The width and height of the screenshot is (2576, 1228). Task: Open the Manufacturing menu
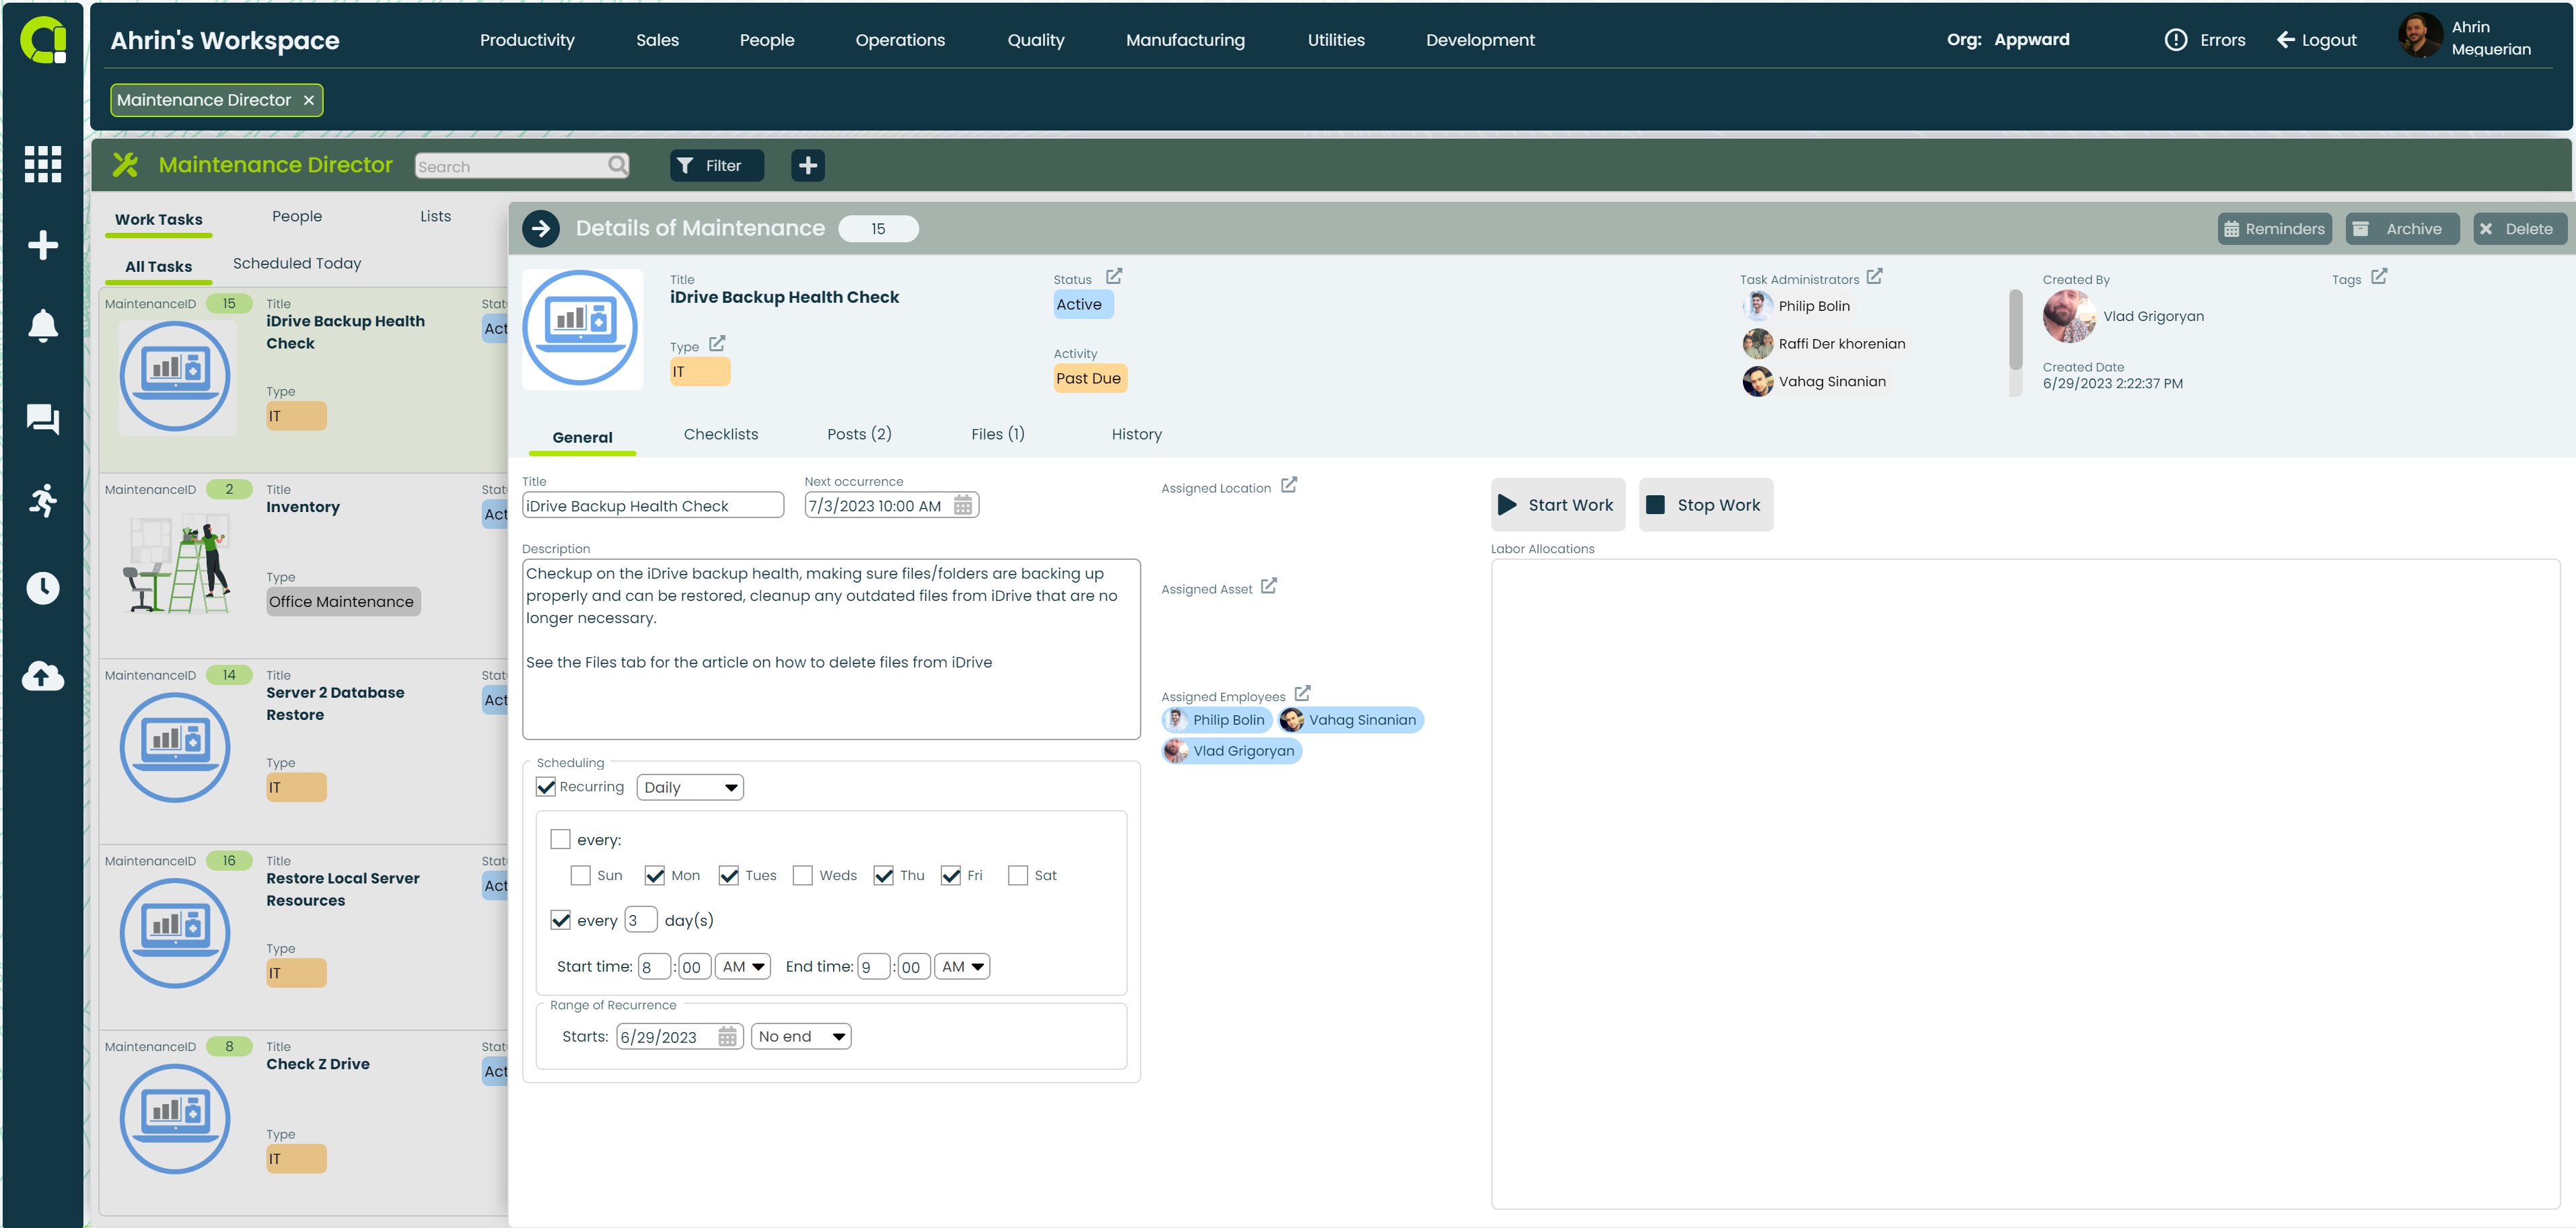[x=1185, y=40]
